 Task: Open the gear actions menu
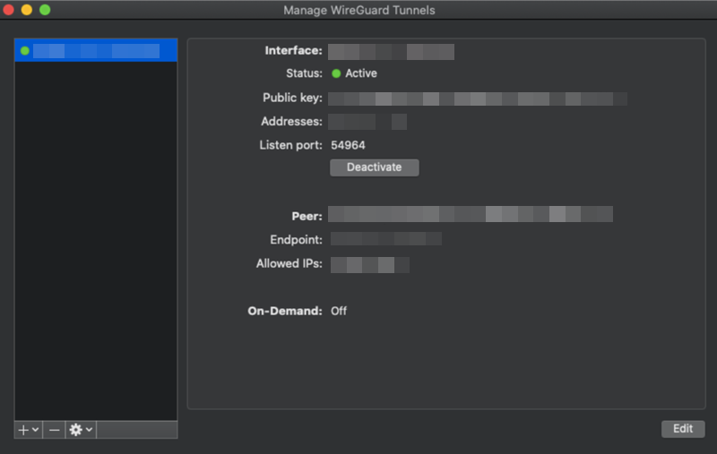[75, 430]
